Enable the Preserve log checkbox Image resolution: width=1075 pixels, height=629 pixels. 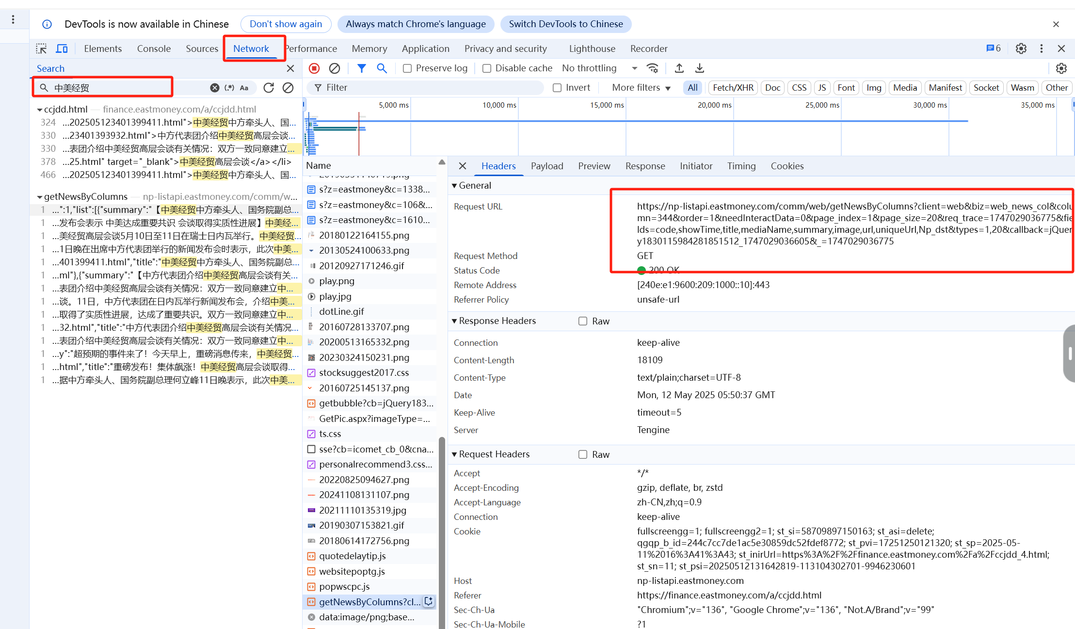[x=407, y=68]
